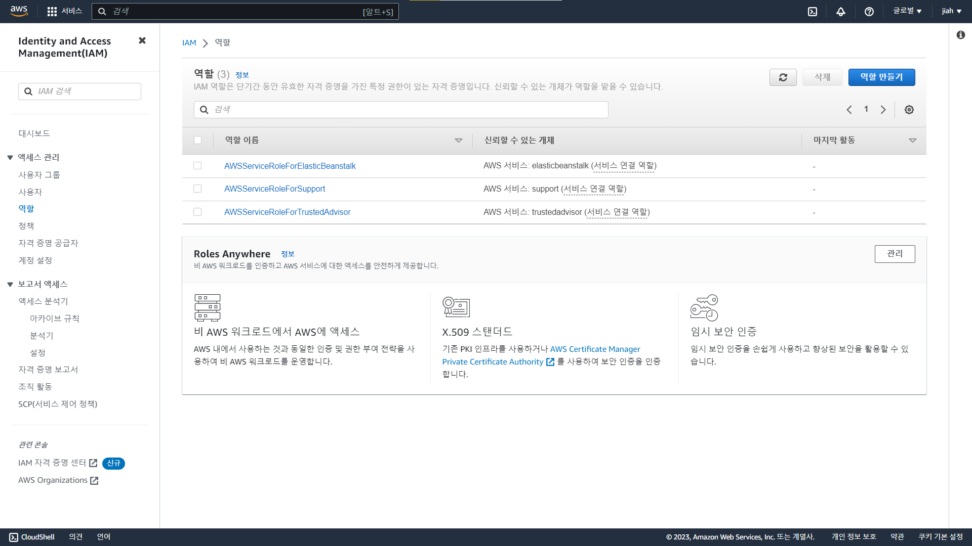Image resolution: width=972 pixels, height=546 pixels.
Task: Click the CloudShell icon in the footer
Action: point(14,537)
